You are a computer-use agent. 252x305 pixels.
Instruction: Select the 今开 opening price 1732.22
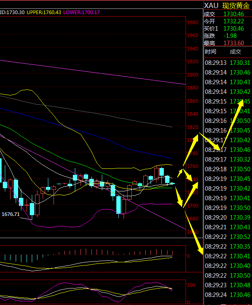point(233,21)
